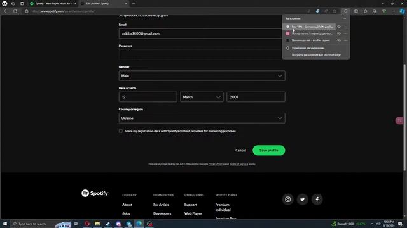Open a new tab with the plus icon
407x228 pixels.
(x=134, y=4)
